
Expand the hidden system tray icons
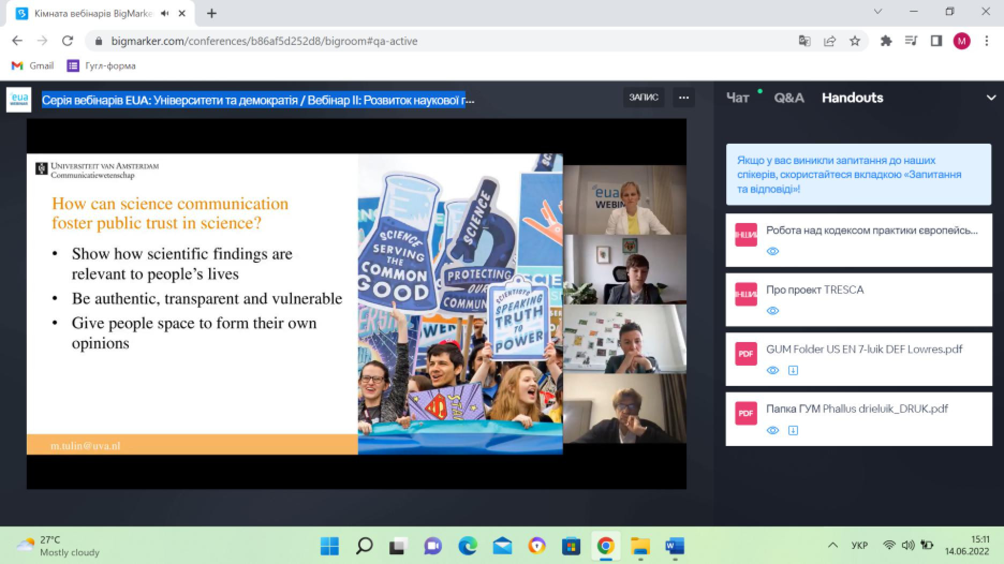tap(832, 545)
